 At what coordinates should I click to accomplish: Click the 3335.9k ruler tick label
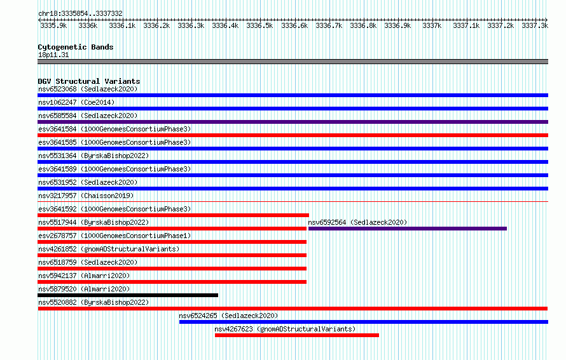pyautogui.click(x=53, y=25)
